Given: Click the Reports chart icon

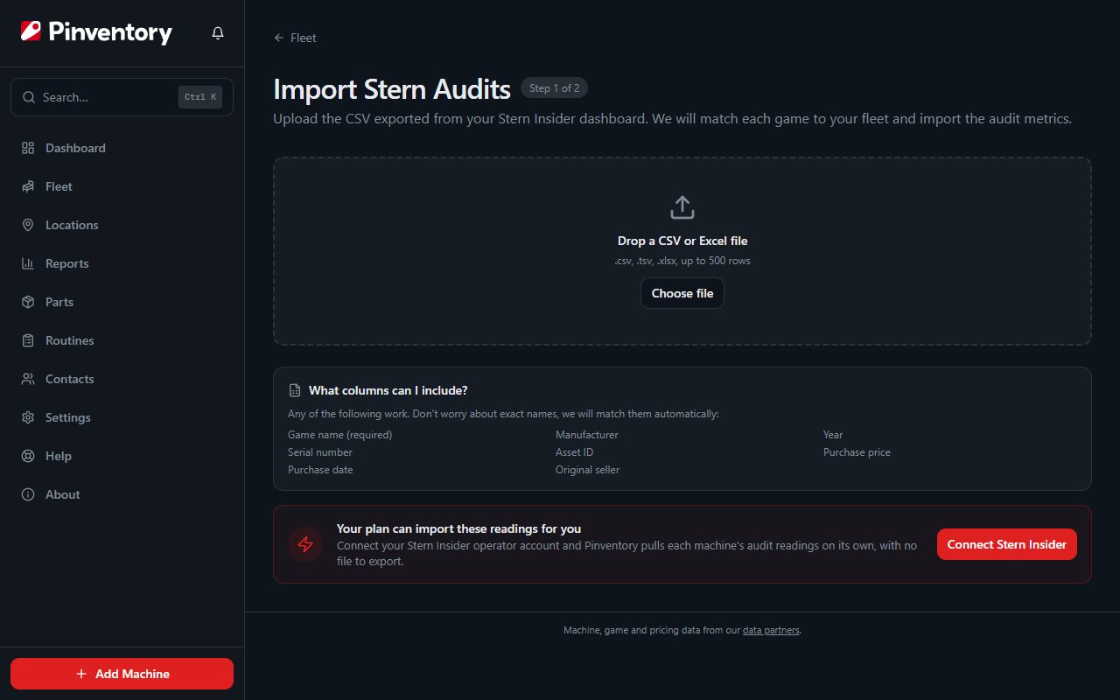Looking at the screenshot, I should [28, 263].
